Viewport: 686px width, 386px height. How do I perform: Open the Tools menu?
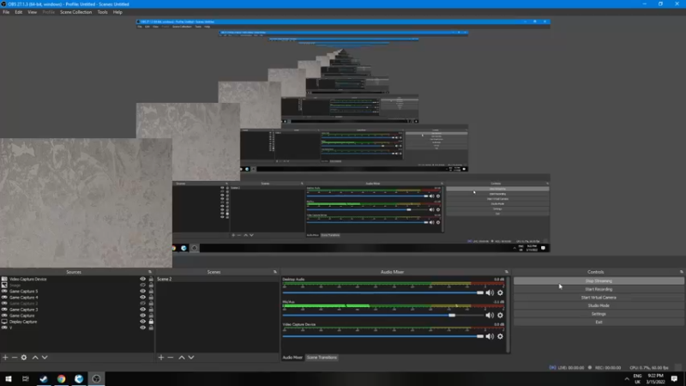(102, 12)
